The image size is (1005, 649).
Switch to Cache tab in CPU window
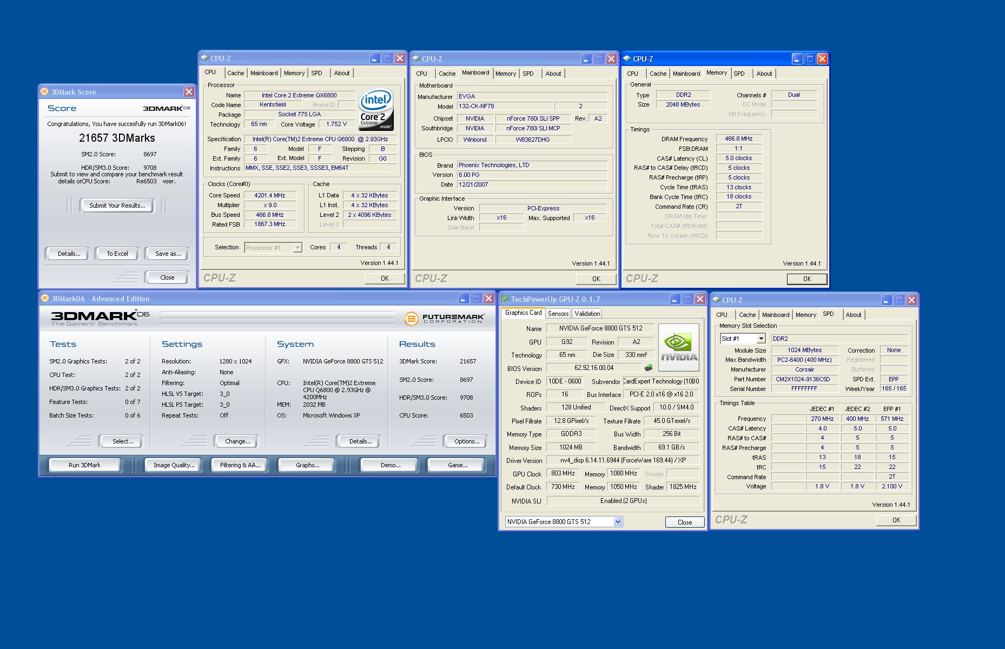click(x=235, y=73)
